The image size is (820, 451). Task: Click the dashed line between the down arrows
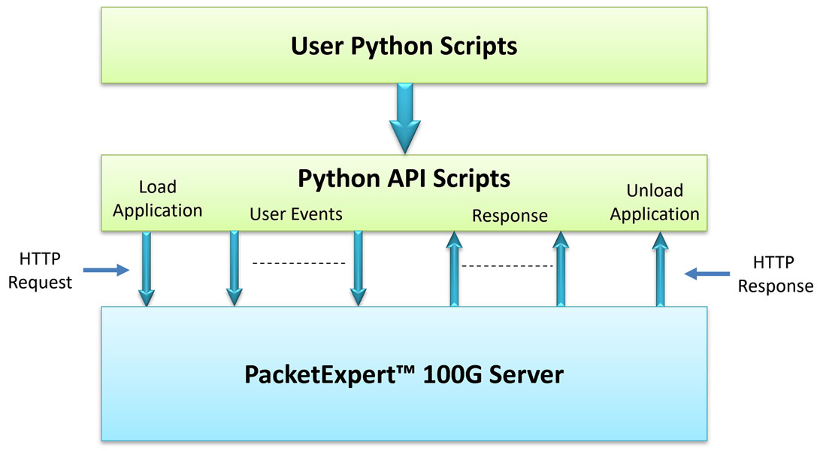coord(298,263)
